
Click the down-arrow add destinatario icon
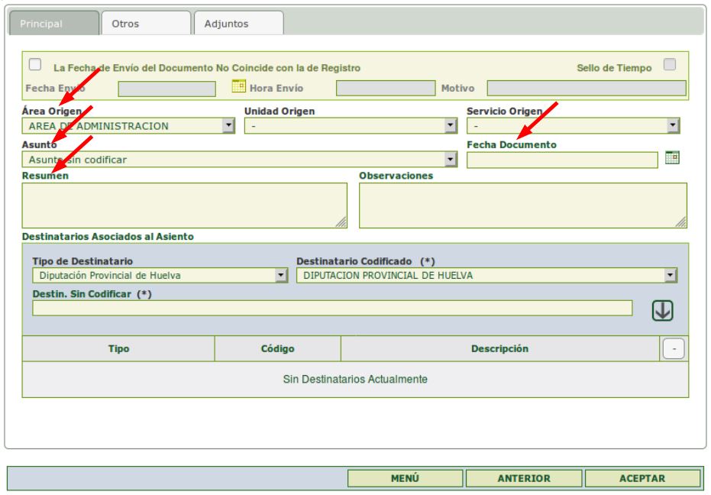(x=662, y=311)
